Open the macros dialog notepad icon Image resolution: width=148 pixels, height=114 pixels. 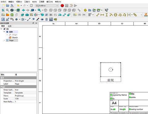(71, 6)
